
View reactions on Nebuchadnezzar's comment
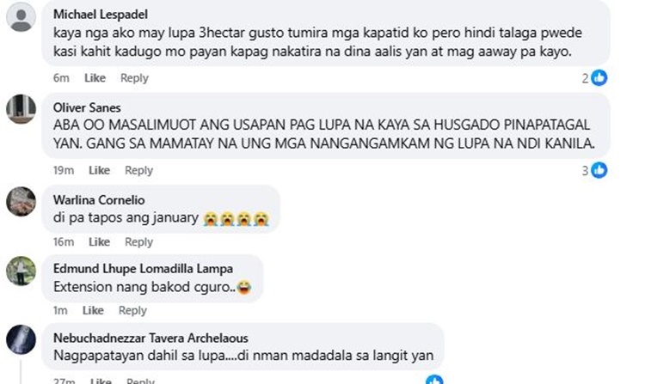(434, 380)
